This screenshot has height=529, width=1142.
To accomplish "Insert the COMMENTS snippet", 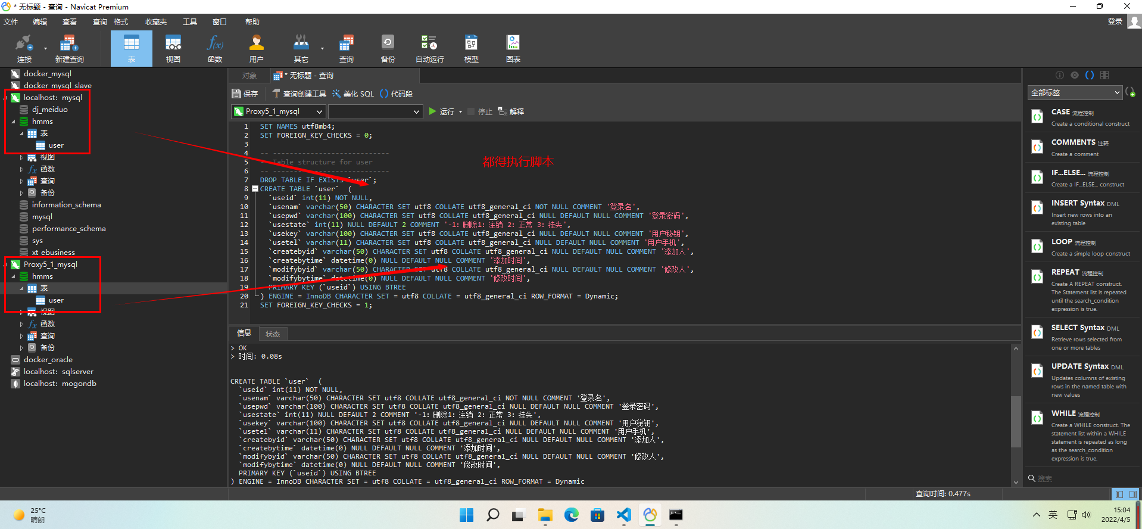I will [1082, 147].
